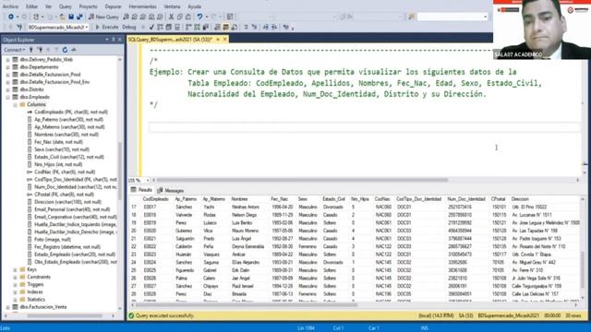Click the Num_Doc_Identidad column header in results
The image size is (591, 332).
point(466,199)
